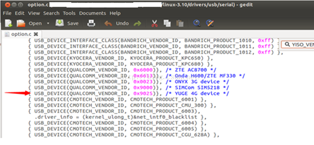This screenshot has width=314, height=145.
Task: Click the Open text label
Action: (x=35, y=23)
